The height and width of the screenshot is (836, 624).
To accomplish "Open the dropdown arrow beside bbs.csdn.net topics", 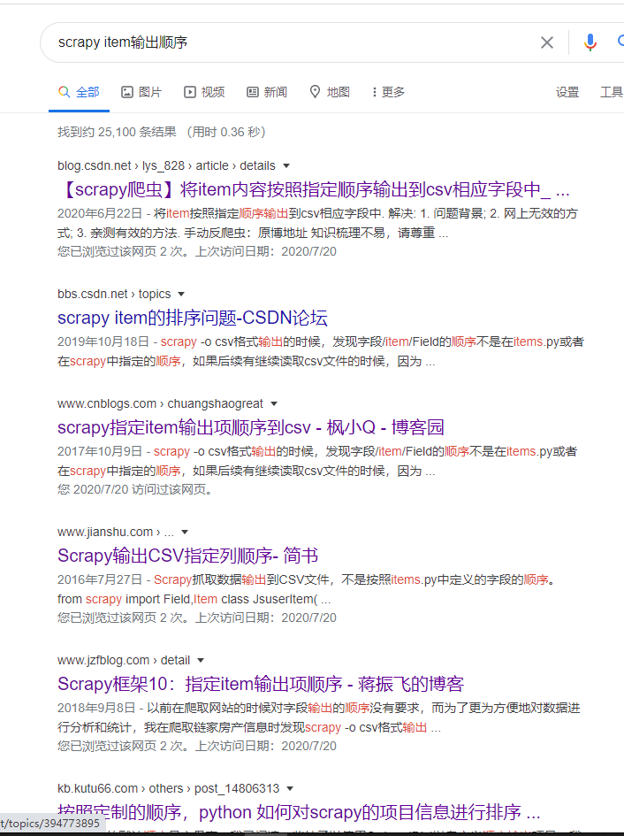I will pyautogui.click(x=181, y=295).
